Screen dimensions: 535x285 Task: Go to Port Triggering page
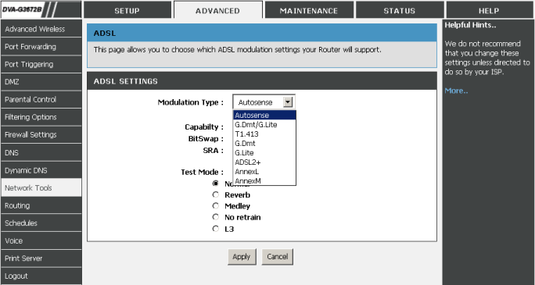41,64
